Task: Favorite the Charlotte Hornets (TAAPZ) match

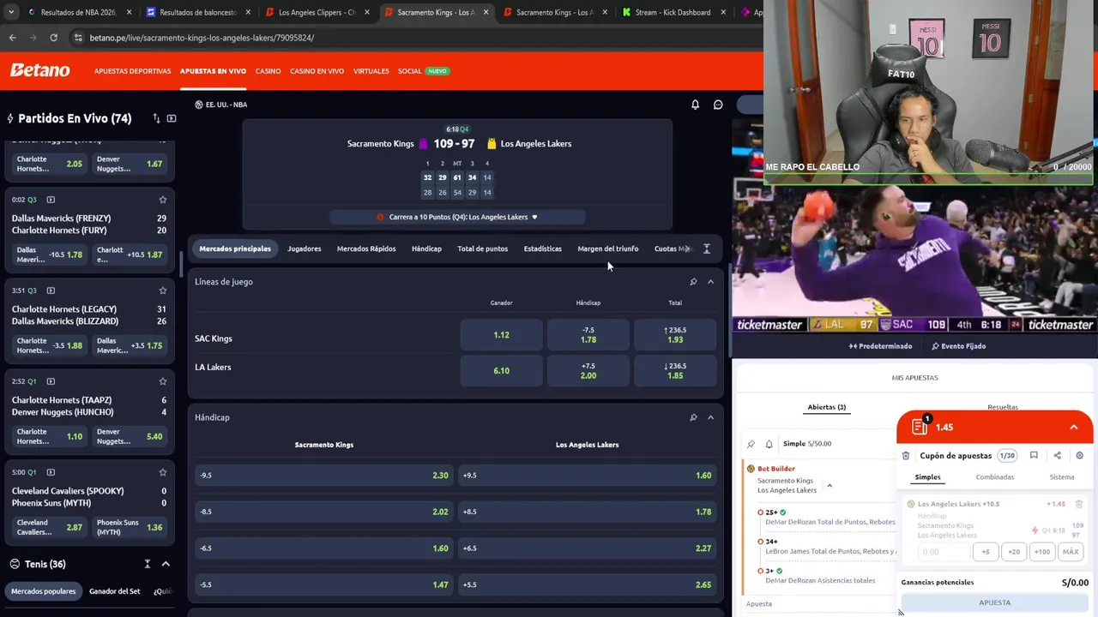Action: click(162, 381)
